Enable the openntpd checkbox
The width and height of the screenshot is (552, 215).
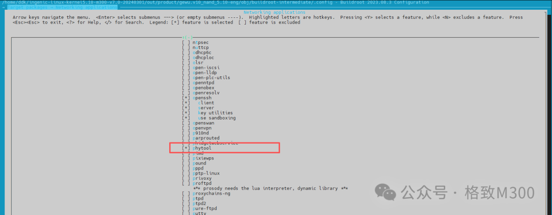coord(186,83)
